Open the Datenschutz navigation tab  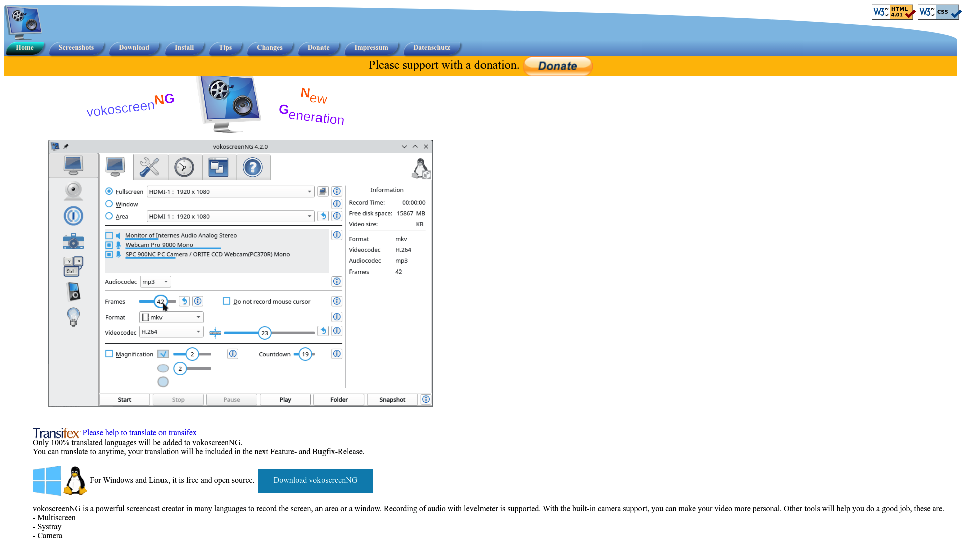point(432,48)
